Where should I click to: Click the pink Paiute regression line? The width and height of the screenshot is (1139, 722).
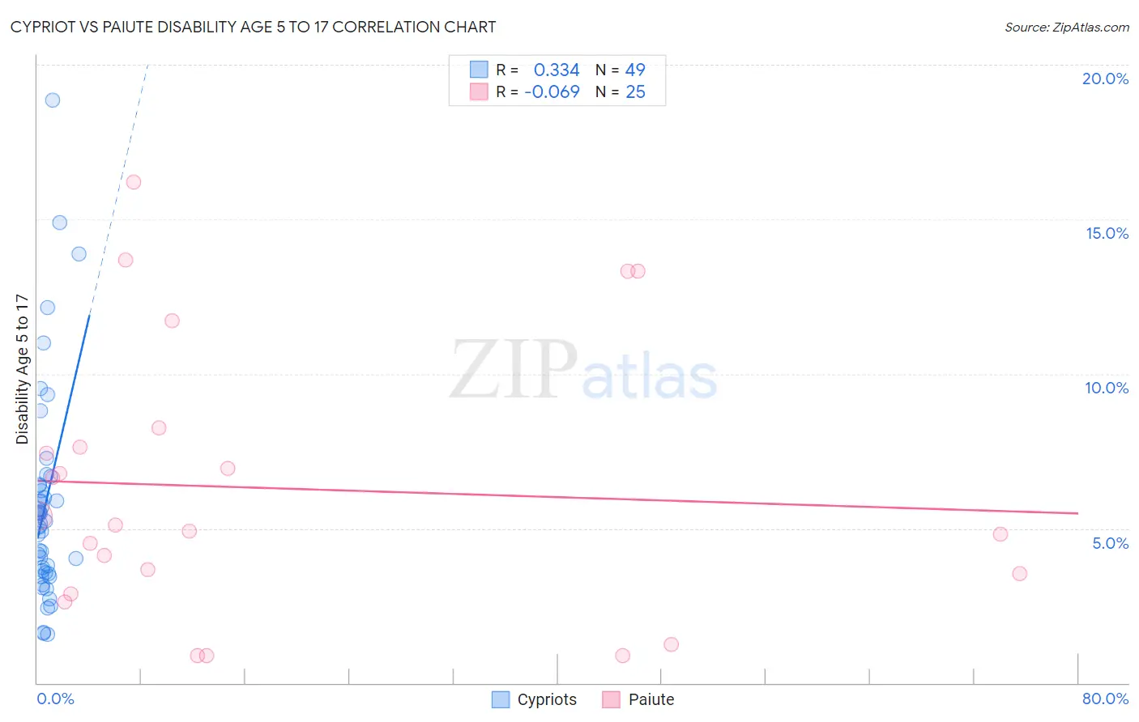pos(557,497)
